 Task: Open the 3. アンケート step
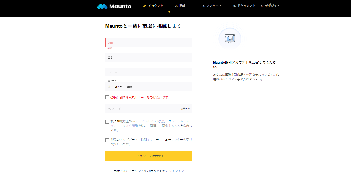212,6
